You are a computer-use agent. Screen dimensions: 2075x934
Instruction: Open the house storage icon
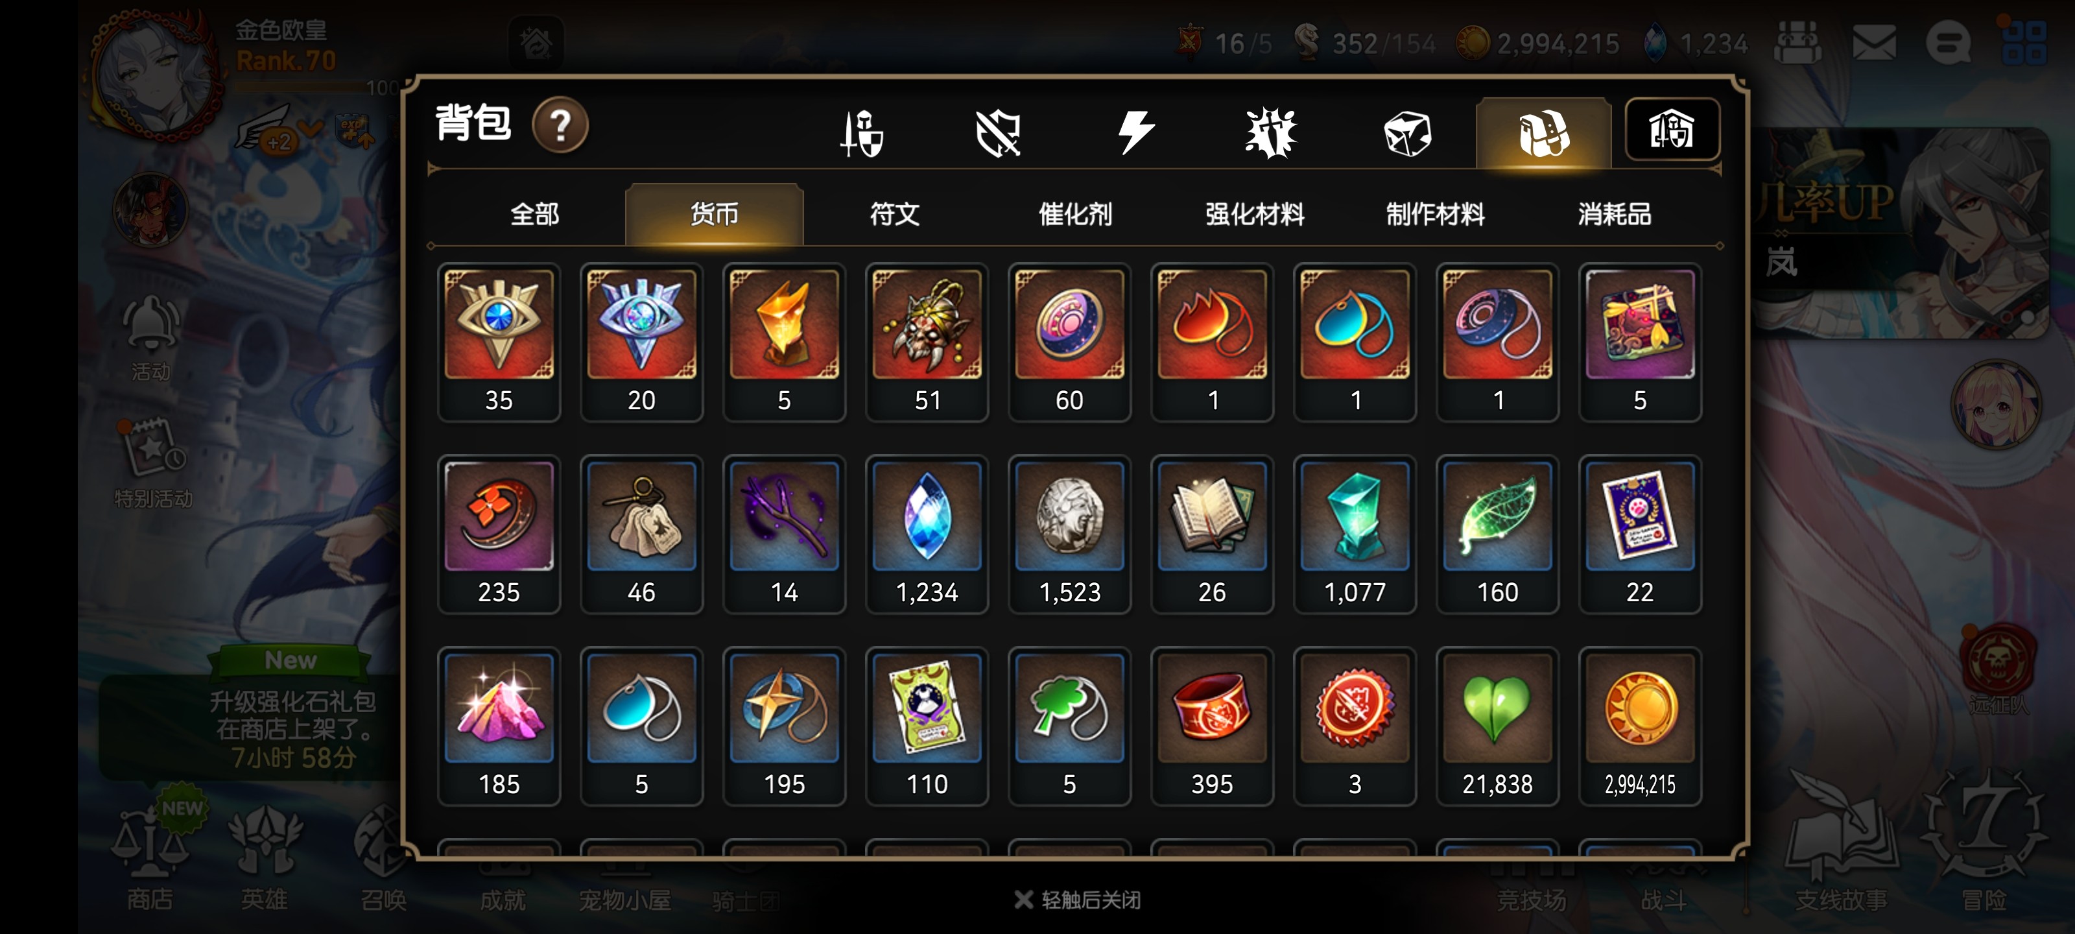click(1672, 130)
